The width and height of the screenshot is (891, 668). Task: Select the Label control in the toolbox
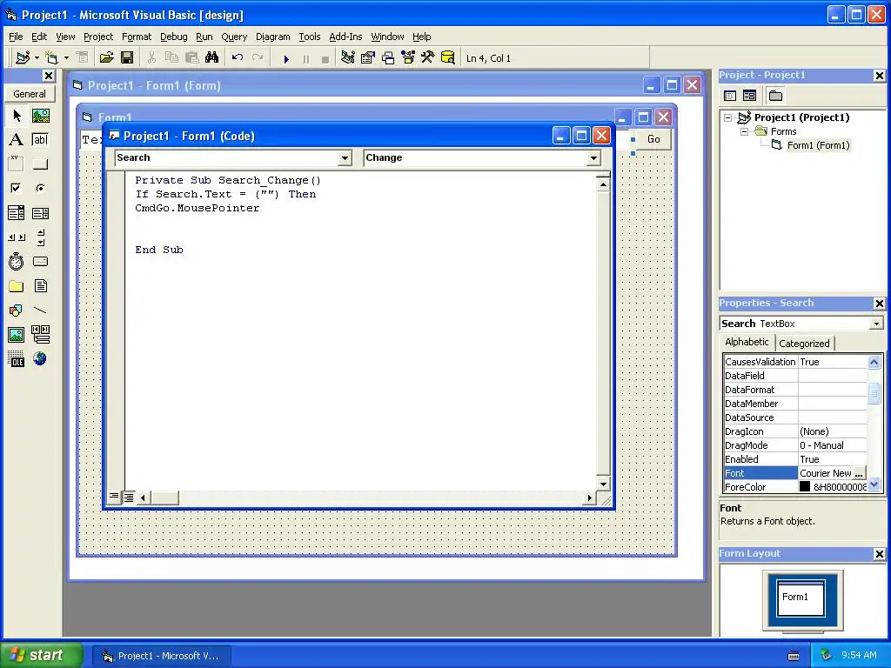click(17, 140)
